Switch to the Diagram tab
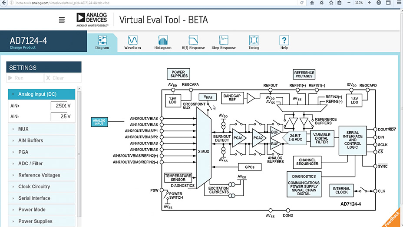Screen dimensions: 403x227 pos(102,43)
